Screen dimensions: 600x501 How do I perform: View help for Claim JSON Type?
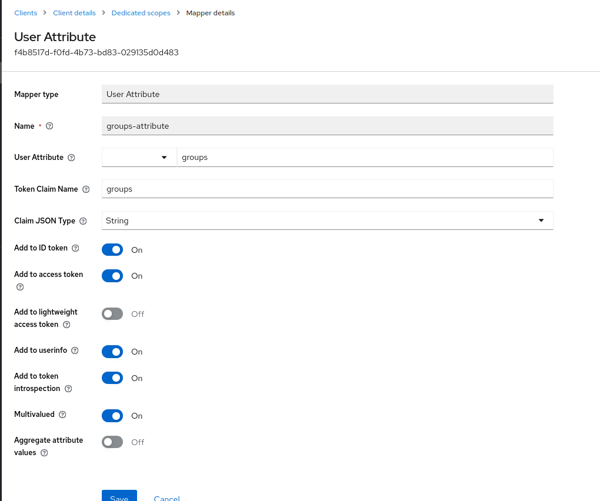coord(83,221)
